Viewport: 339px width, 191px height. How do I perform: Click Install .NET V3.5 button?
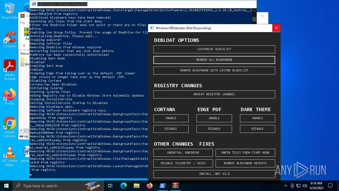(214, 174)
